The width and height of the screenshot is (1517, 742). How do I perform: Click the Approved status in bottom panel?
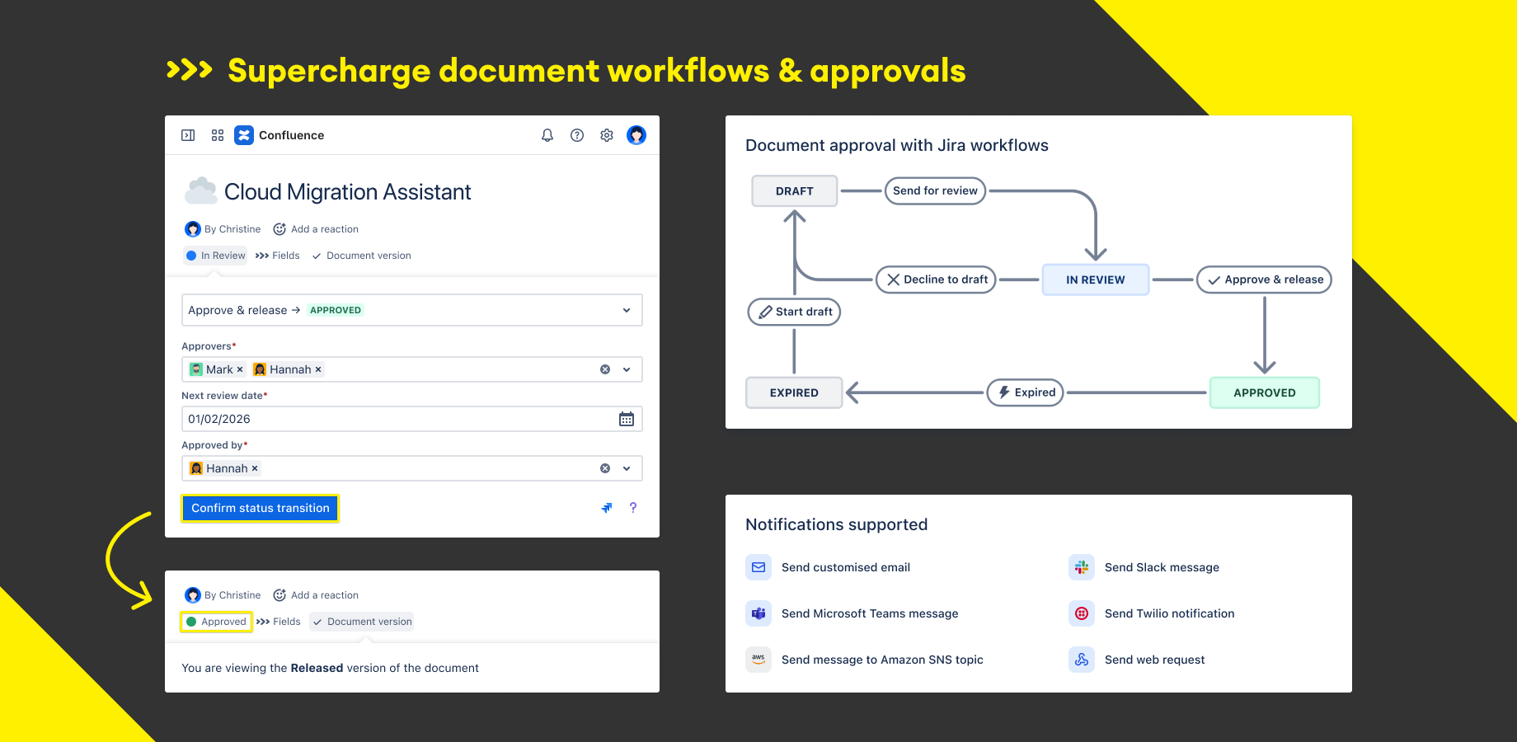point(216,622)
